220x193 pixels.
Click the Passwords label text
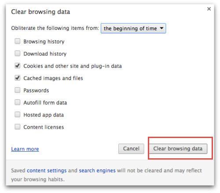[36, 91]
